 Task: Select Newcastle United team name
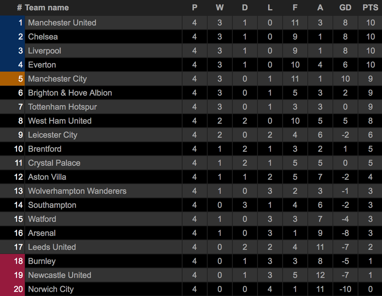click(60, 275)
